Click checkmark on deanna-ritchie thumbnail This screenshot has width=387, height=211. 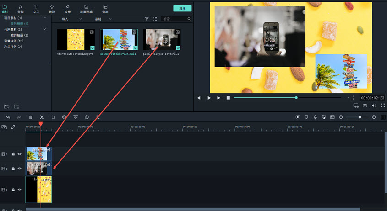[x=135, y=48]
